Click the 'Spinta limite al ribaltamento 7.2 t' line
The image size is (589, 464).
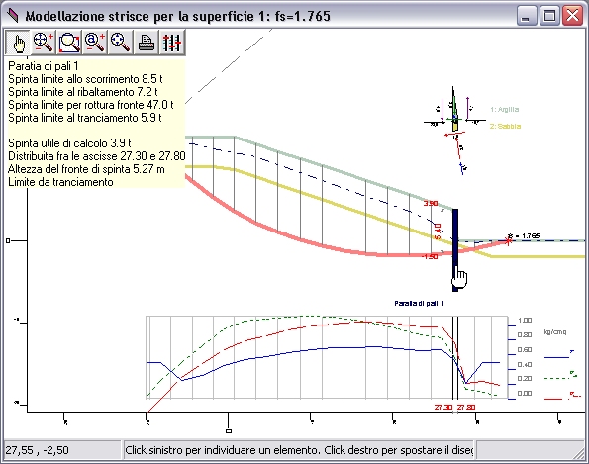(82, 92)
